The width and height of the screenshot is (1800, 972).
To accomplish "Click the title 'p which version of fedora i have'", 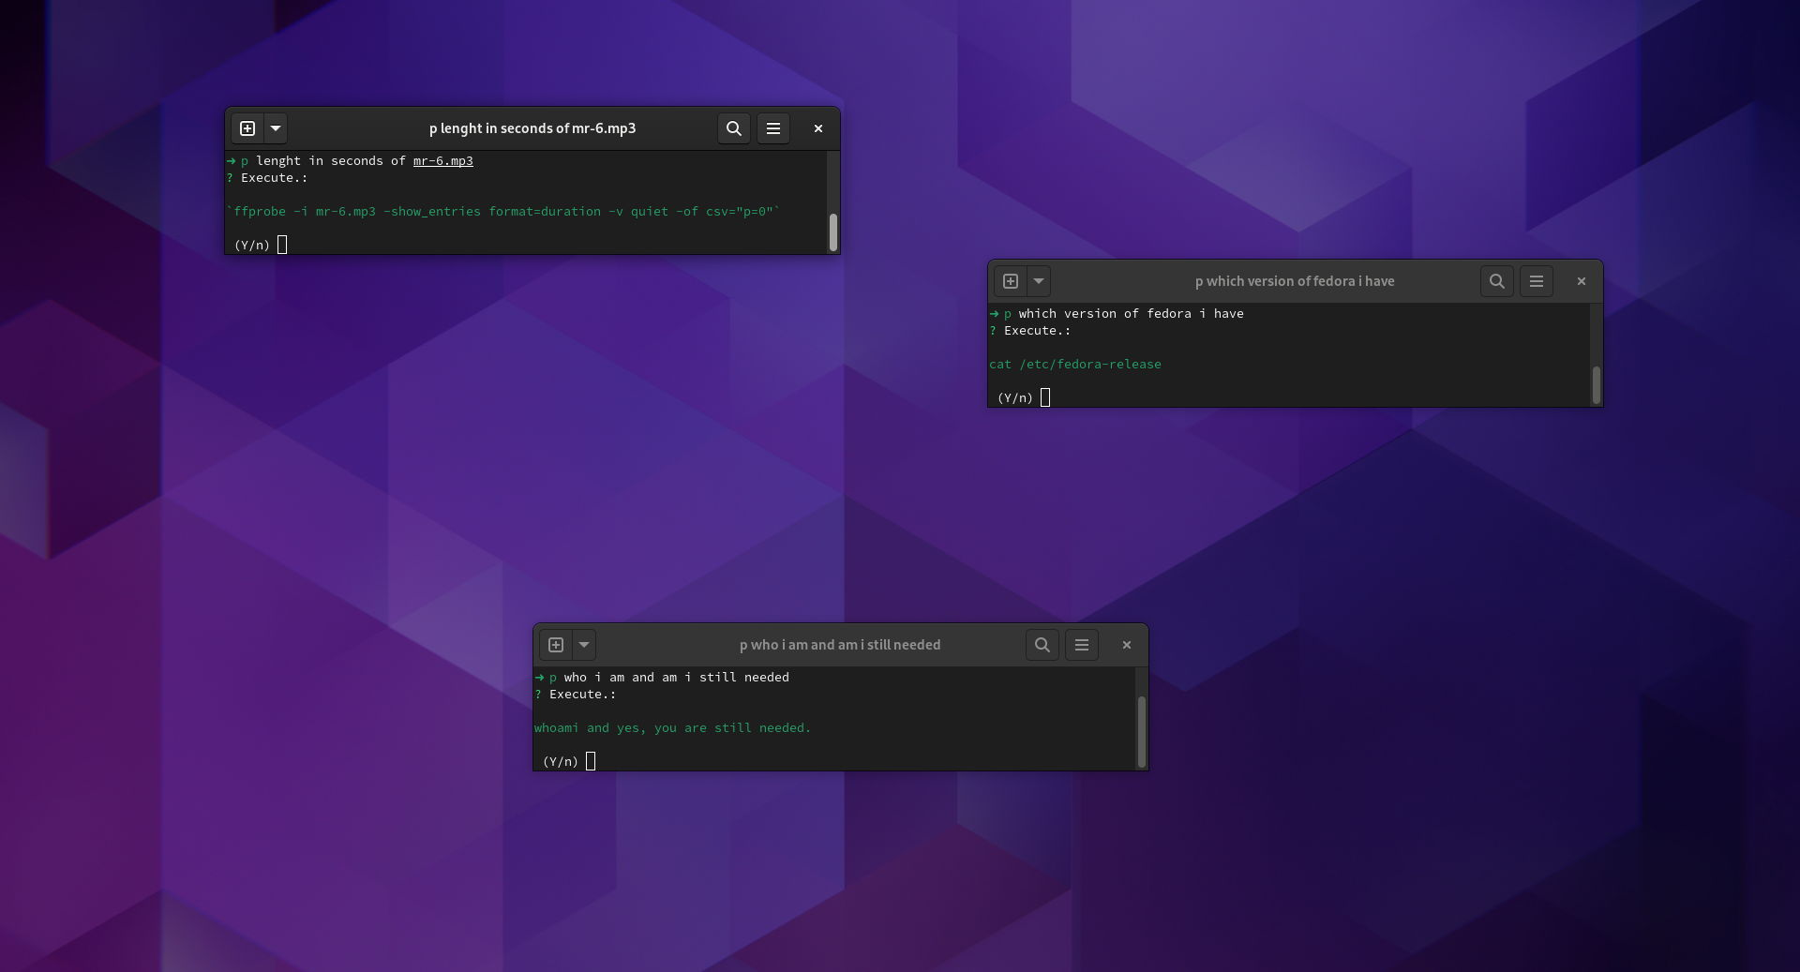I will point(1294,281).
